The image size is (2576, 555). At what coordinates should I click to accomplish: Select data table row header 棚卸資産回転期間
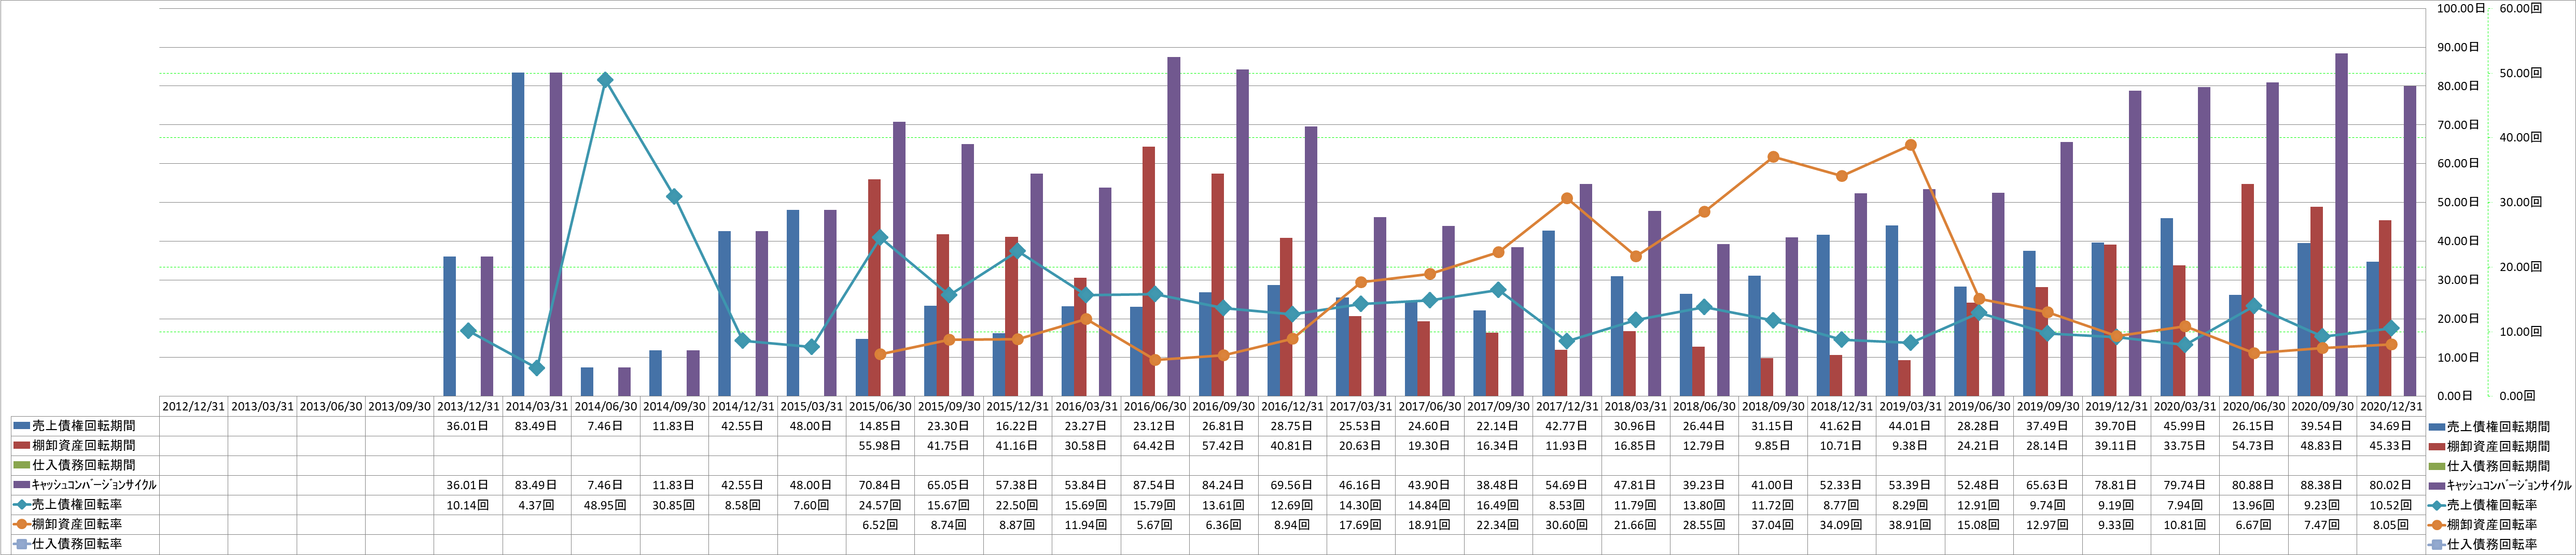click(x=75, y=446)
